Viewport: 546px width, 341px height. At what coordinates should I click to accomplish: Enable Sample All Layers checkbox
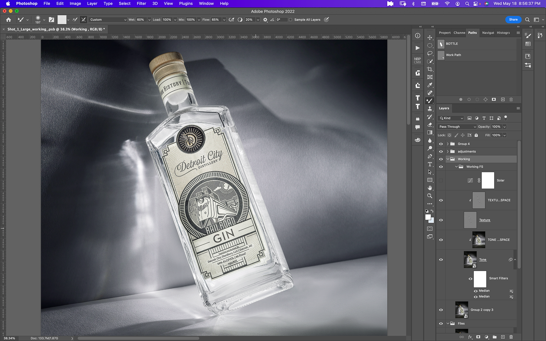[290, 20]
